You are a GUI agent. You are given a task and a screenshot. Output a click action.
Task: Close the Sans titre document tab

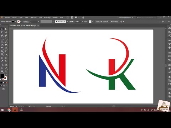click(x=38, y=26)
